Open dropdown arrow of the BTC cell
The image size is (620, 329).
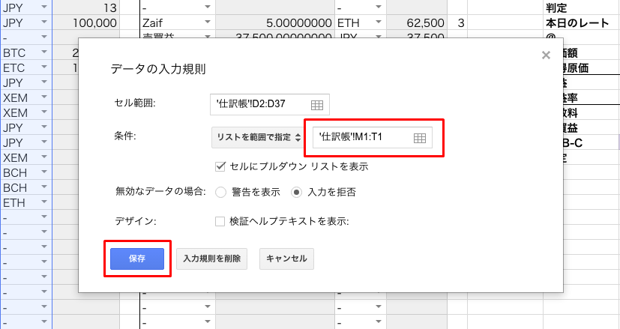[44, 52]
